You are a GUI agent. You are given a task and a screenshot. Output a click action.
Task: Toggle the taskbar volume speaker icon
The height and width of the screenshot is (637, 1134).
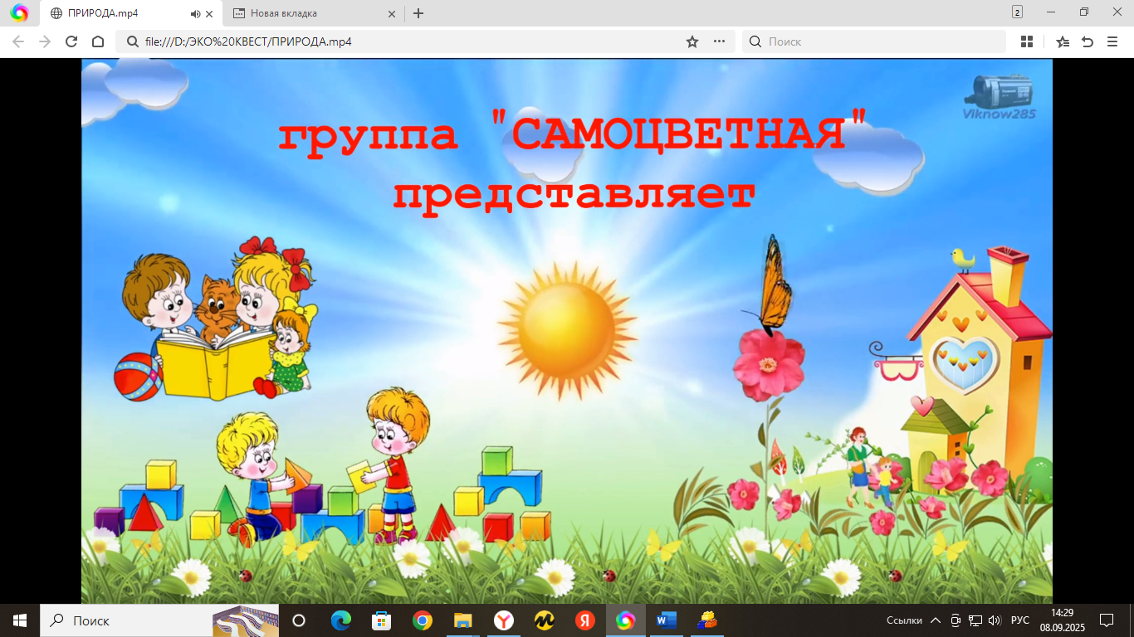click(x=995, y=620)
